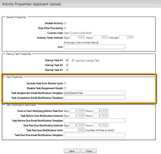Decrease Activity Timer Interval Days value
Image resolution: width=161 pixels, height=154 pixels.
80,37
